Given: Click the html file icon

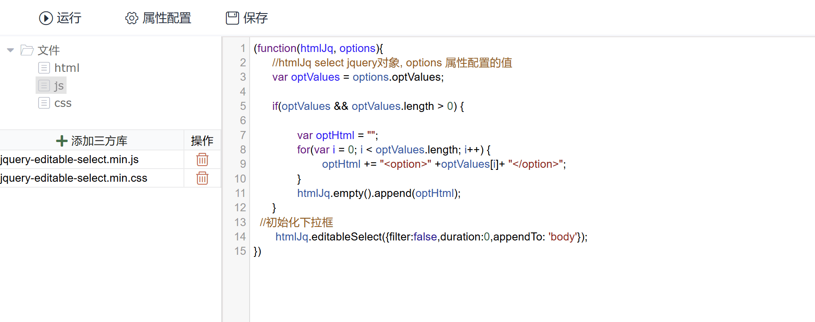Looking at the screenshot, I should pyautogui.click(x=44, y=68).
